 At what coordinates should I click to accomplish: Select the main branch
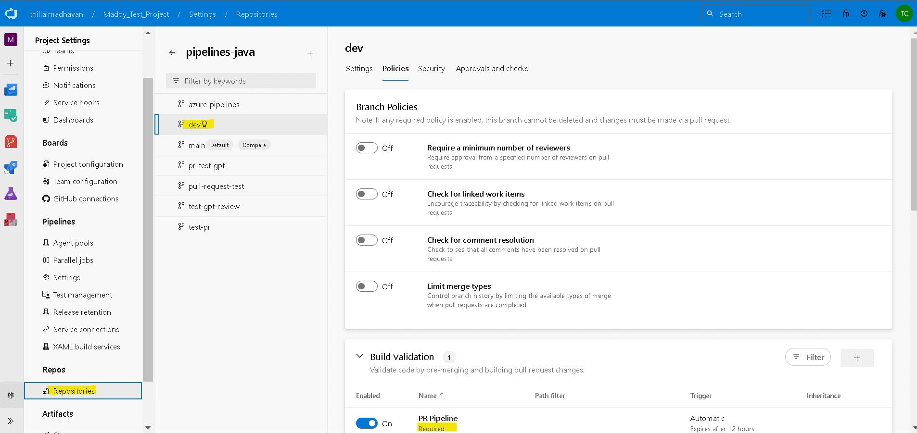tap(241, 145)
